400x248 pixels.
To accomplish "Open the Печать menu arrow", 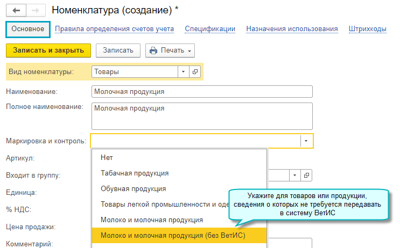I will (x=190, y=50).
